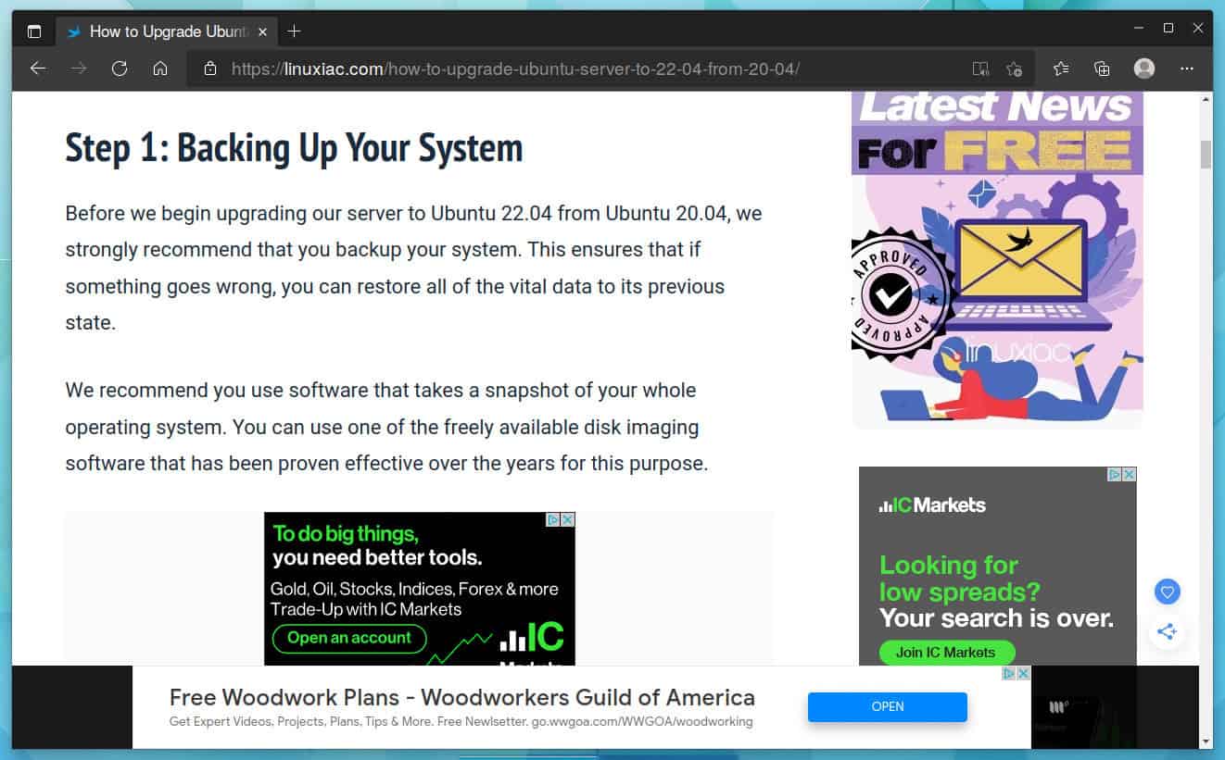Open AdChoices info on 'To do big things' ad
1225x760 pixels.
553,520
